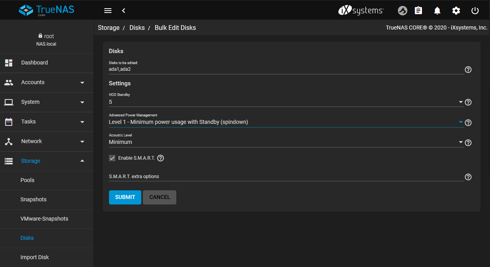The height and width of the screenshot is (267, 490).
Task: Open the settings gear icon
Action: coord(456,11)
